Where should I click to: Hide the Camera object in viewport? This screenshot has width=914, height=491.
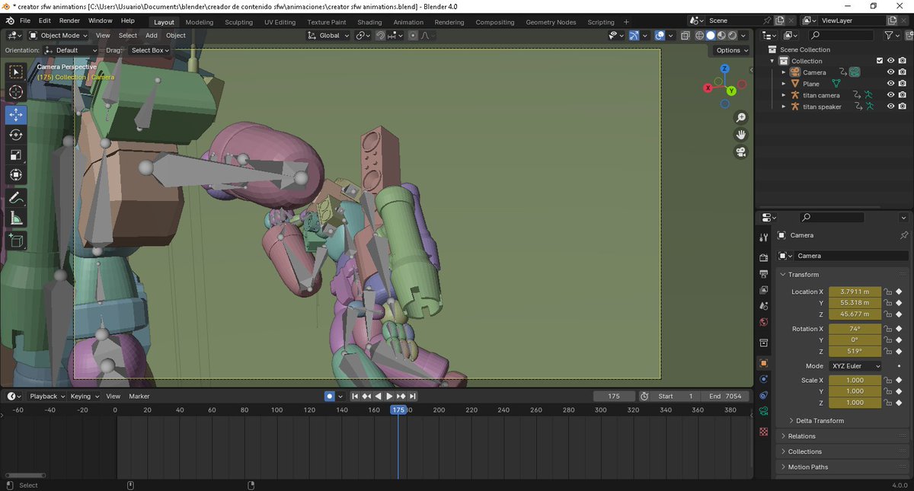point(890,72)
